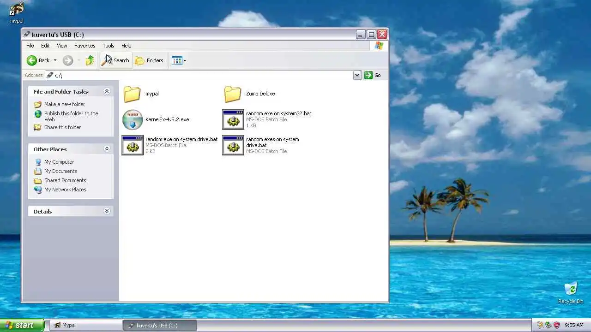Collapse the Other Places panel

107,149
